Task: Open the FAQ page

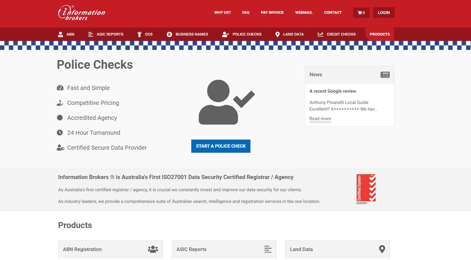Action: [x=246, y=13]
